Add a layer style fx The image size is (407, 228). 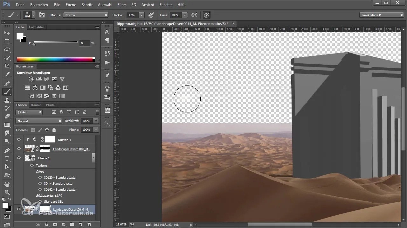46,224
